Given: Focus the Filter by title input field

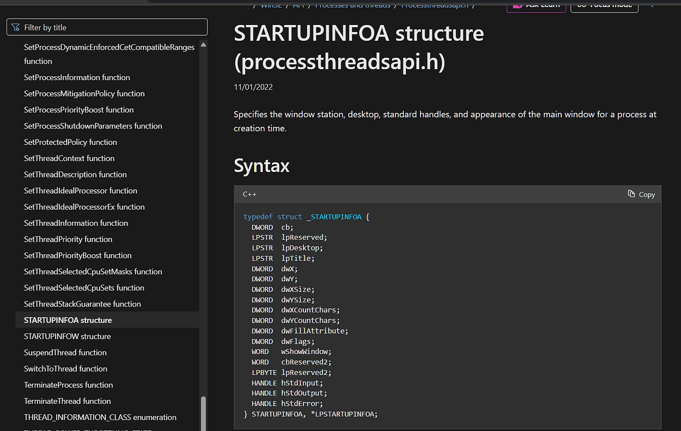Looking at the screenshot, I should tap(107, 27).
